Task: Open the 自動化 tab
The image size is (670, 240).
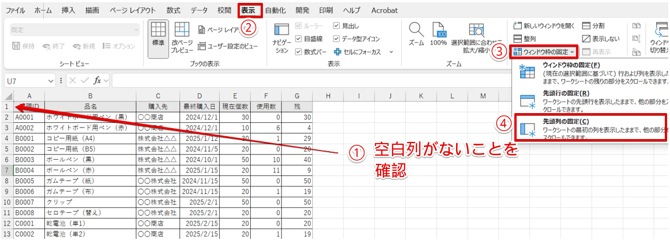Action: (276, 10)
